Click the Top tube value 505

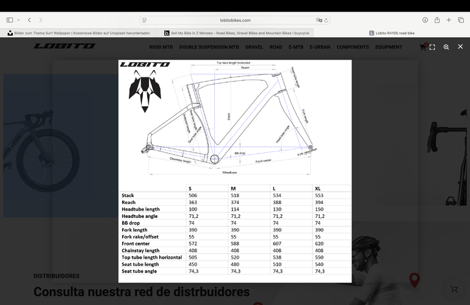193,258
